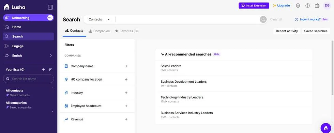Open the Contacts search type dropdown
334x133 pixels.
[x=99, y=19]
